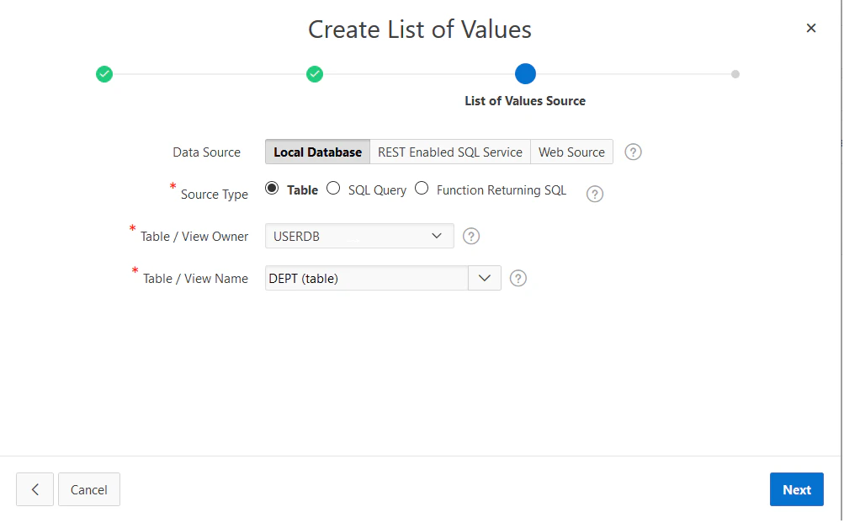
Task: Switch data source to Web Source
Action: click(x=571, y=152)
